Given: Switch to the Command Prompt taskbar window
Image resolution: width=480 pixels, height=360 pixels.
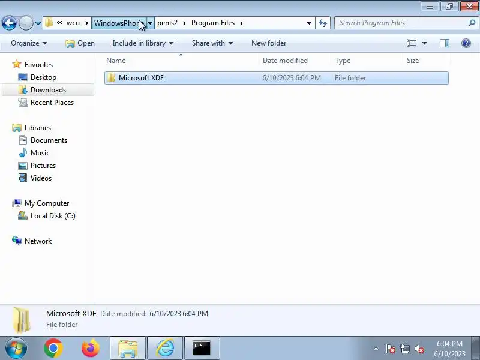Looking at the screenshot, I should 202,349.
